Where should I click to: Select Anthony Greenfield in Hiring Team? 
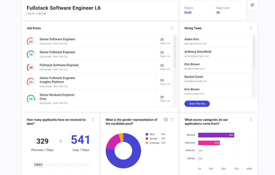coord(198,52)
